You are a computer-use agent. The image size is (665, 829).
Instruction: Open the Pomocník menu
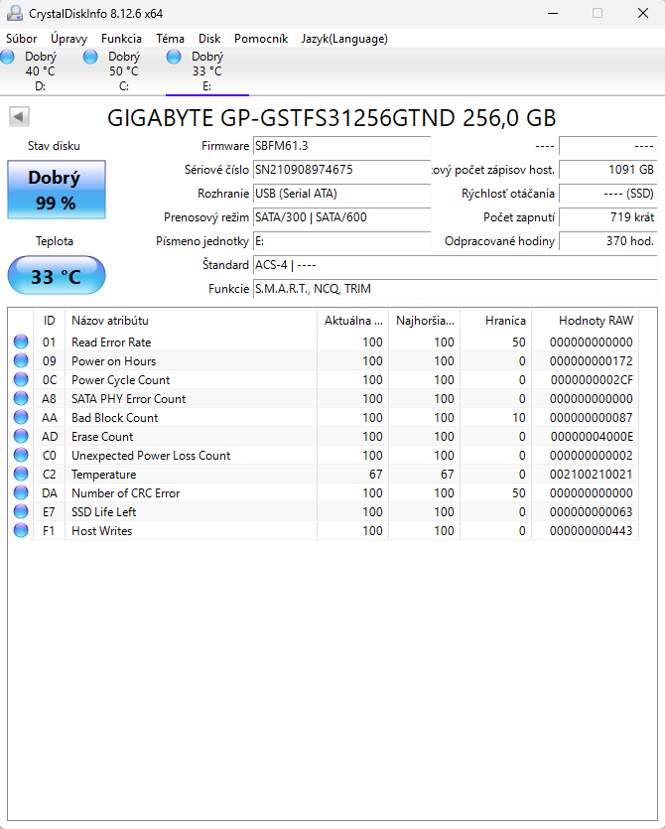click(261, 39)
